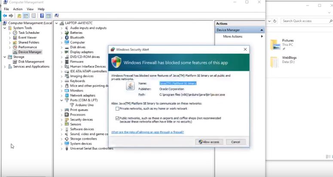This screenshot has height=177, width=333.
Task: Open the File menu
Action: [6, 9]
